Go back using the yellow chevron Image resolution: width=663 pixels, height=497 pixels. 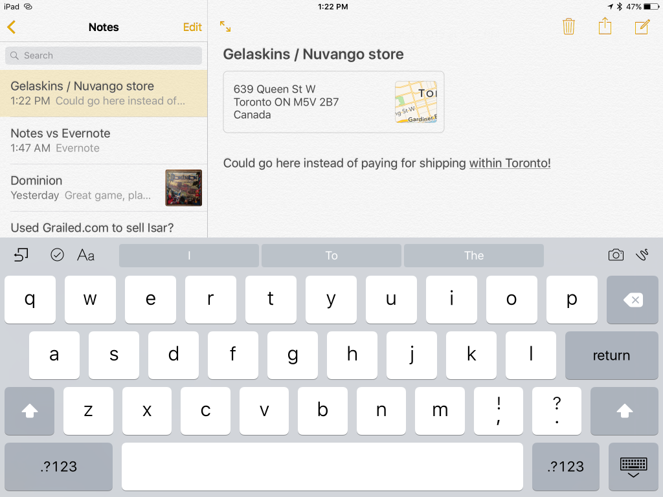[x=12, y=27]
